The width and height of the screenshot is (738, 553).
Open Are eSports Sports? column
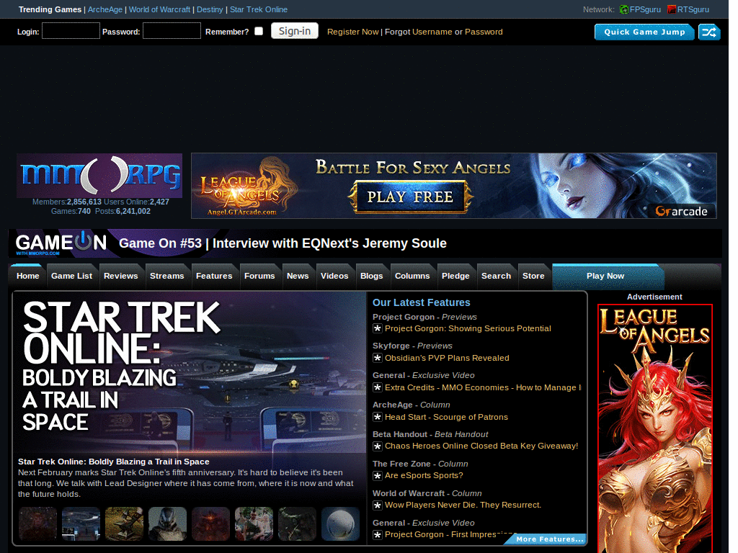point(424,476)
